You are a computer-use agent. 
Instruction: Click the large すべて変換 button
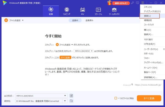tap(149, 98)
